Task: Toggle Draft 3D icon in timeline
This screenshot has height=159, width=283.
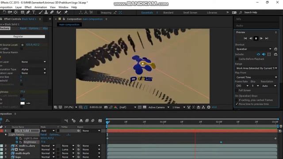Action: [x=74, y=121]
